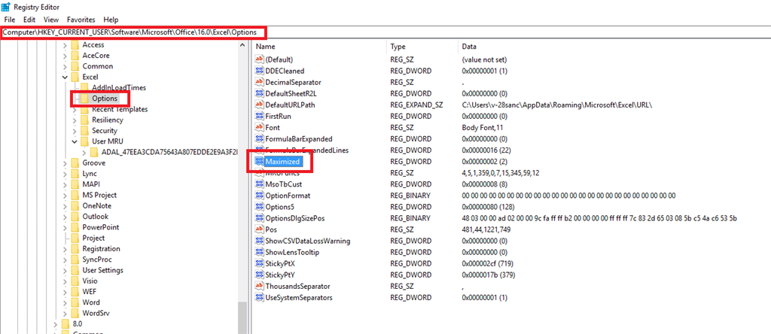Select the AceCore folder icon
Screen dimensions: 771x334
(x=75, y=56)
